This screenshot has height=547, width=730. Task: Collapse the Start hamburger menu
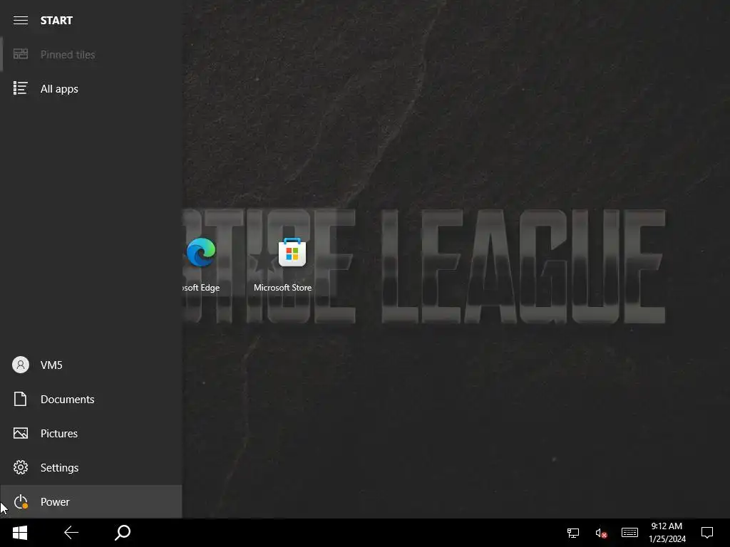tap(21, 20)
